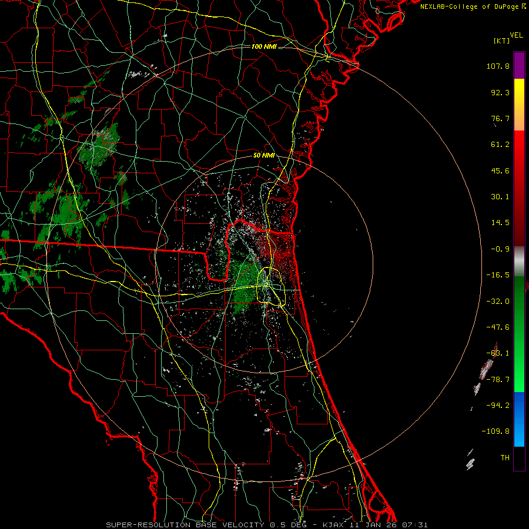
Task: Click the 100 NMI range ring label
Action: click(264, 46)
